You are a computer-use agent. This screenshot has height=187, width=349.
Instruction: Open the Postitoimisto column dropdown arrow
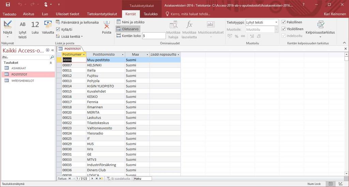123,54
